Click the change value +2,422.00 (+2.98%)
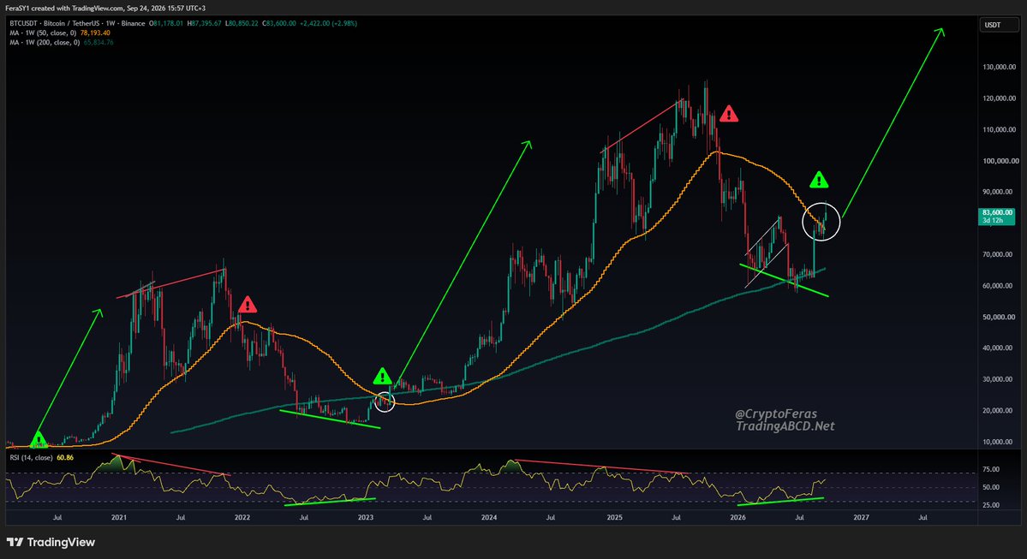This screenshot has width=1027, height=559. point(329,24)
